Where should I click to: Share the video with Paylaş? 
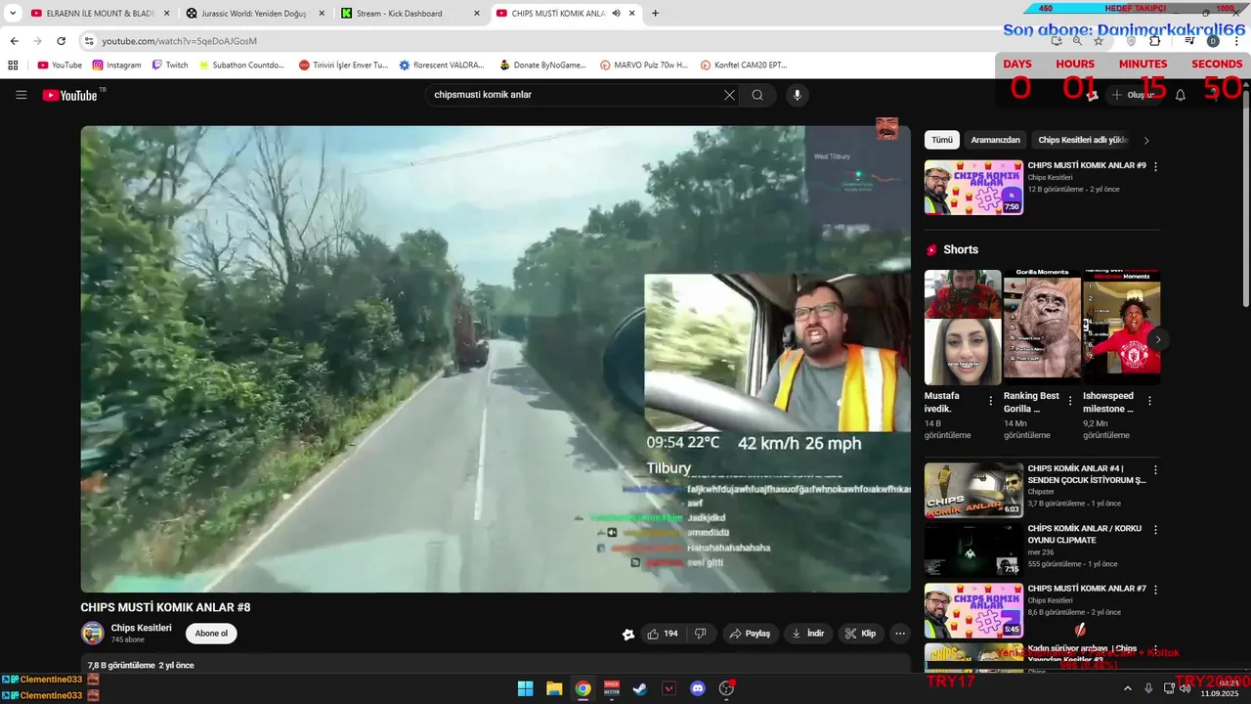tap(750, 634)
